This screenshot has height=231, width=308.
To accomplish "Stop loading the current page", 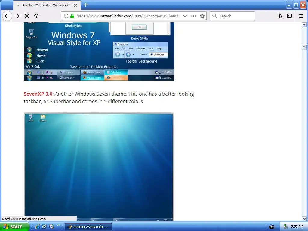I will (27, 16).
